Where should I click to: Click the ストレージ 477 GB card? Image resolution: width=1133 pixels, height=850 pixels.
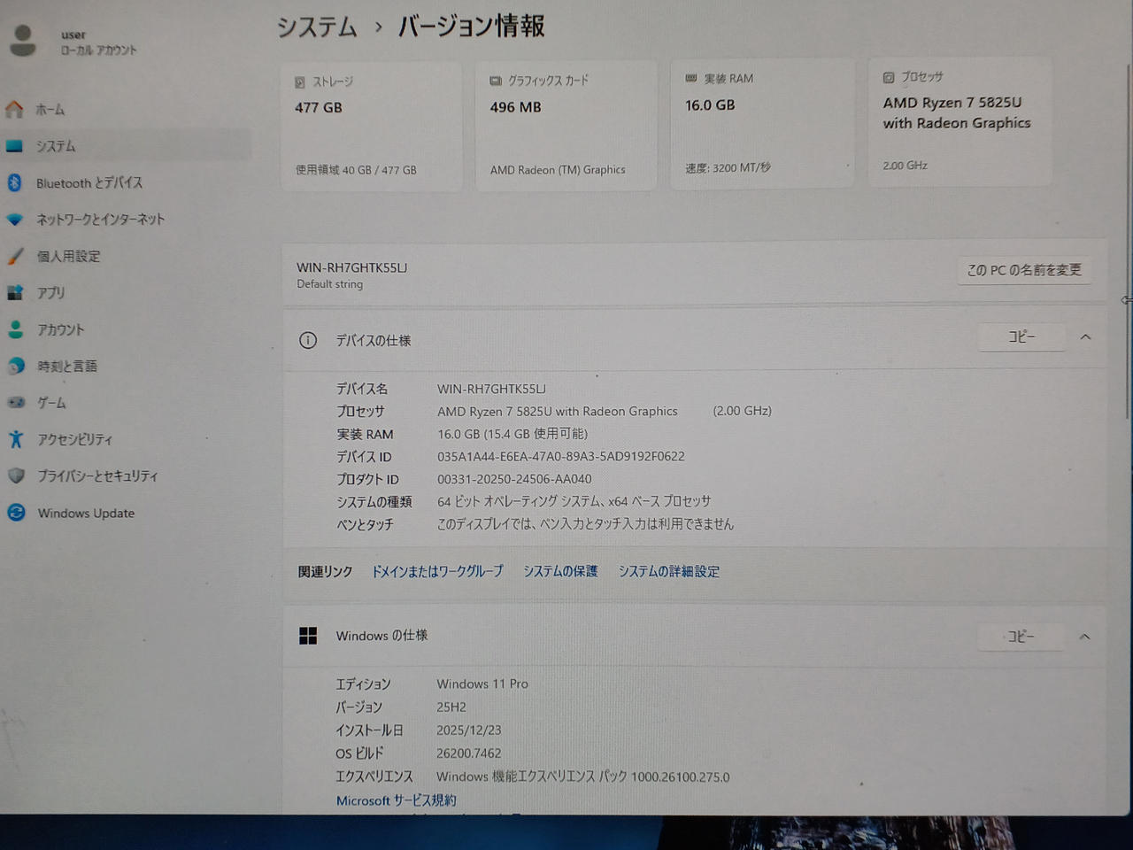[x=371, y=126]
